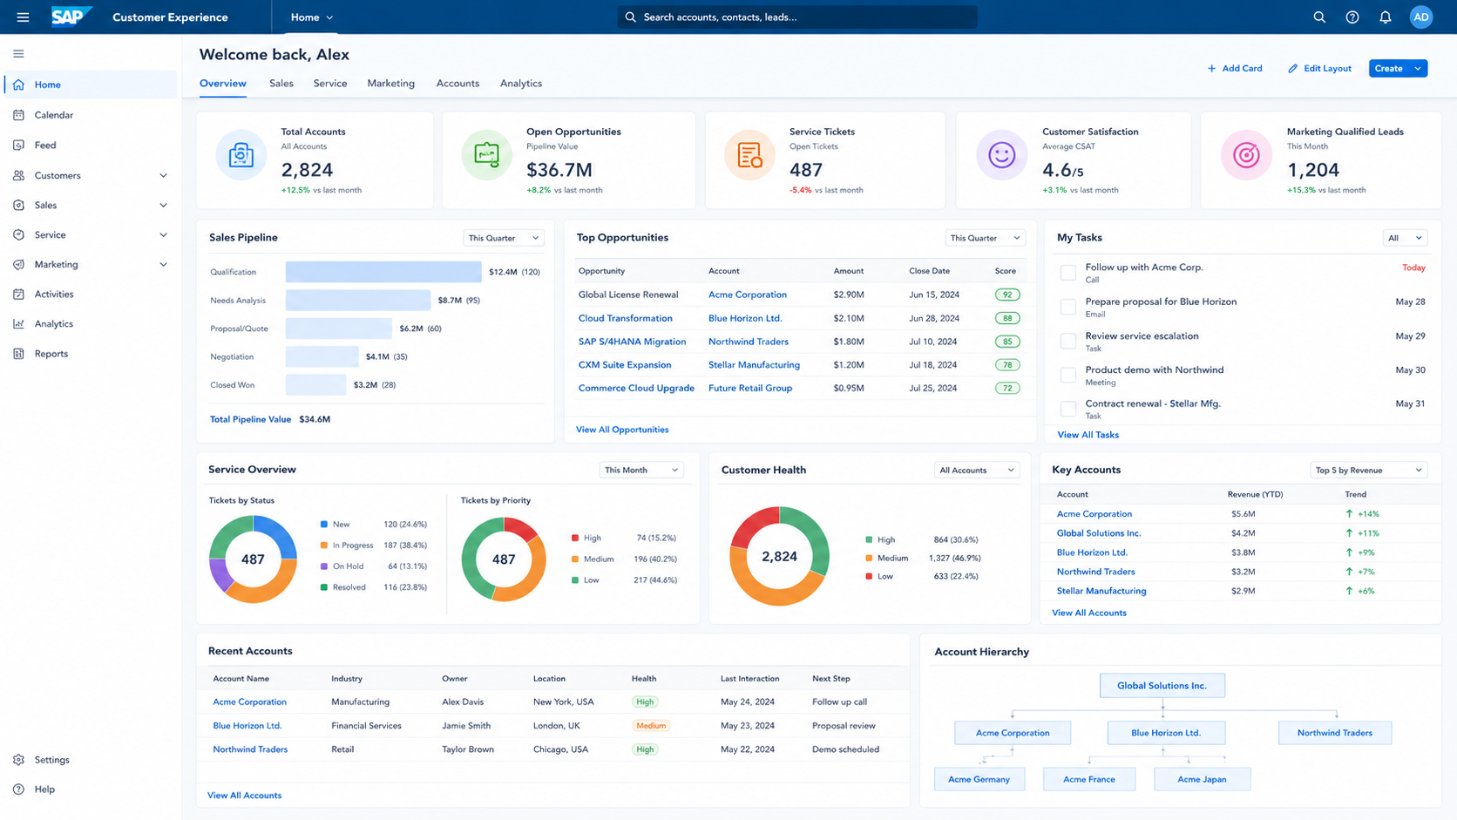Click the Customer Satisfaction smiley icon
Viewport: 1457px width, 820px height.
pos(1001,155)
